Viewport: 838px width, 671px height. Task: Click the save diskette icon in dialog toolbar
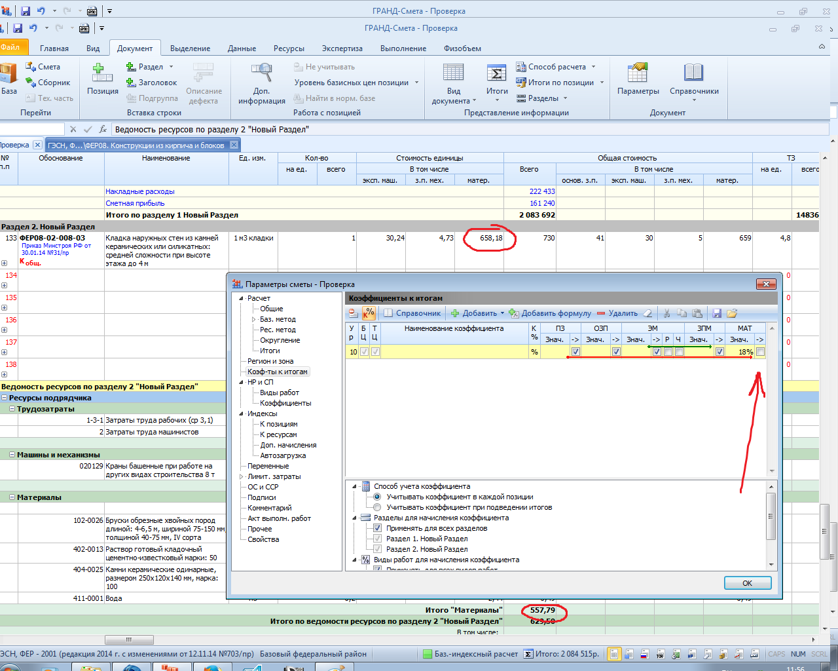717,313
